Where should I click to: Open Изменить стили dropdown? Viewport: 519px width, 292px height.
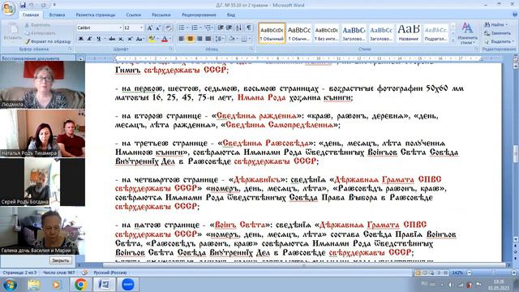point(467,33)
